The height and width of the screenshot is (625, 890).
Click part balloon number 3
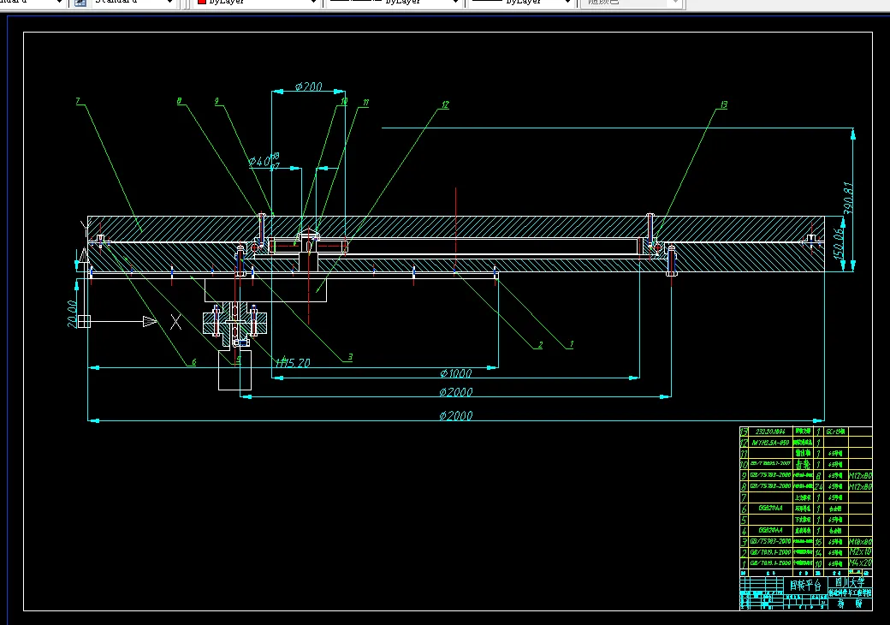(350, 357)
